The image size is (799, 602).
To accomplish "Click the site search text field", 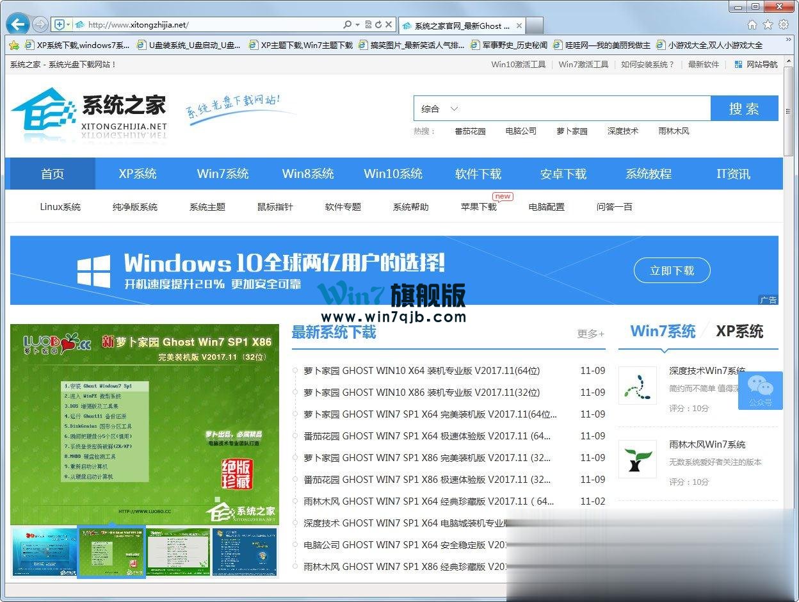I will tap(586, 109).
